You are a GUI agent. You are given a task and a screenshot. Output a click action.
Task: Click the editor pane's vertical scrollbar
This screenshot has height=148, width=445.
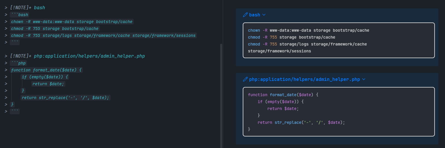coord(221,95)
